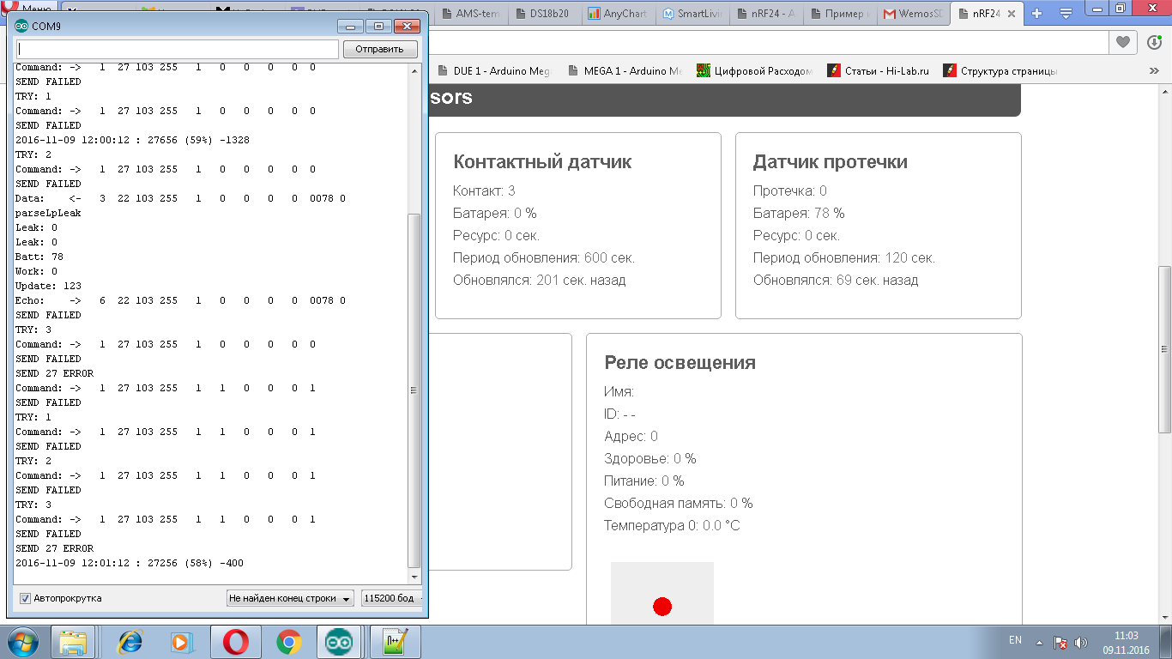
Task: Open the tab menu three-line icon
Action: [x=1067, y=13]
